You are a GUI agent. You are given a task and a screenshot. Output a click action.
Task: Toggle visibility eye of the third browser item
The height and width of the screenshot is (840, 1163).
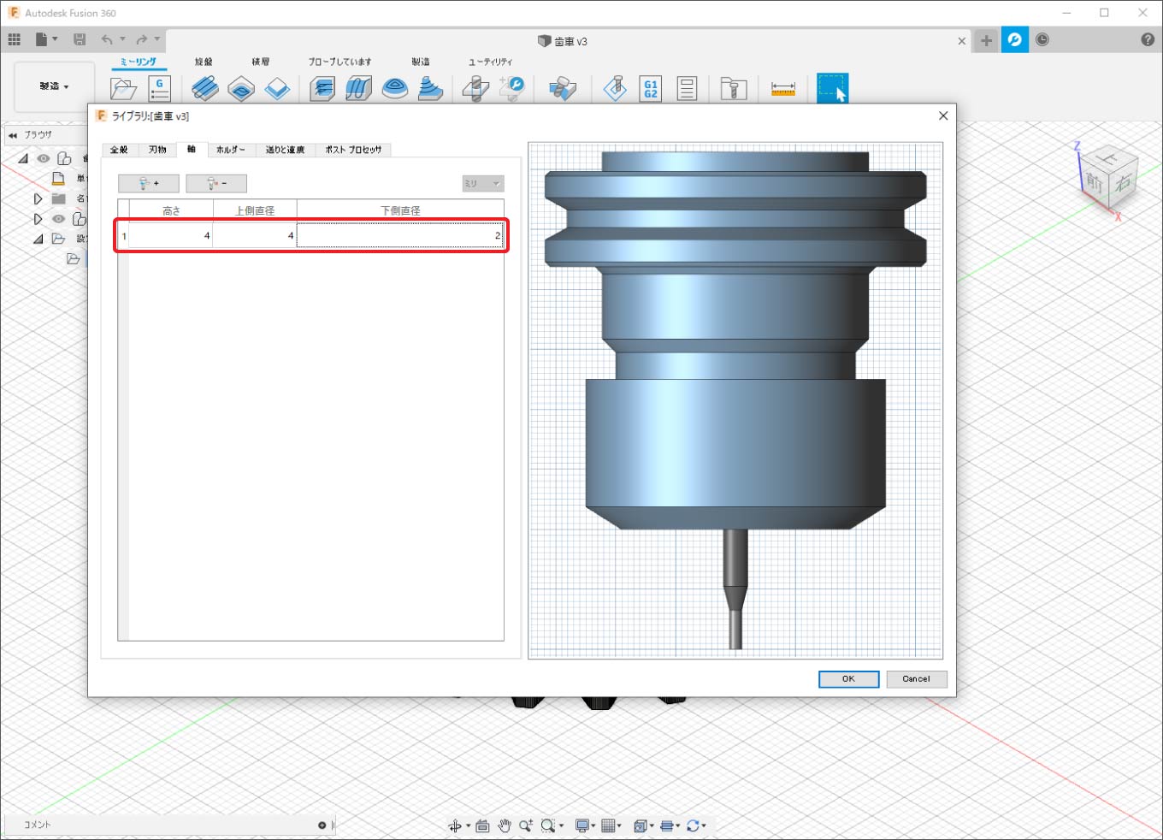coord(58,219)
